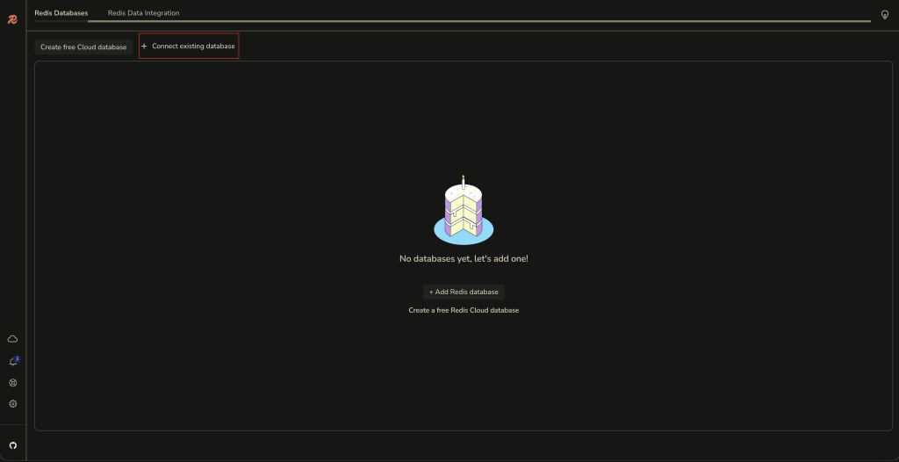Open the GitHub icon at sidebar bottom
The image size is (899, 462).
[12, 444]
